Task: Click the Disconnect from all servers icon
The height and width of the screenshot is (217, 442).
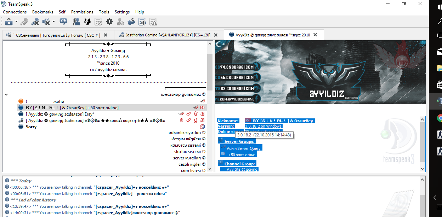Action: coord(35,22)
